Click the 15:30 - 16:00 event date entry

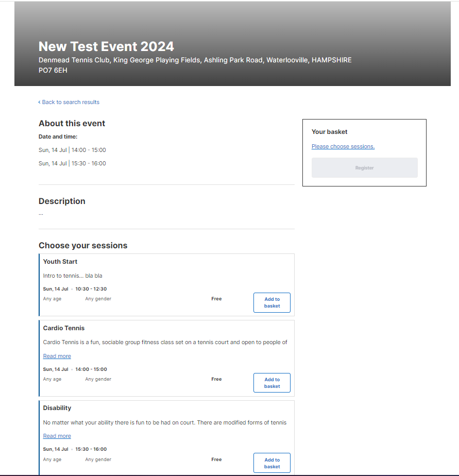click(72, 163)
